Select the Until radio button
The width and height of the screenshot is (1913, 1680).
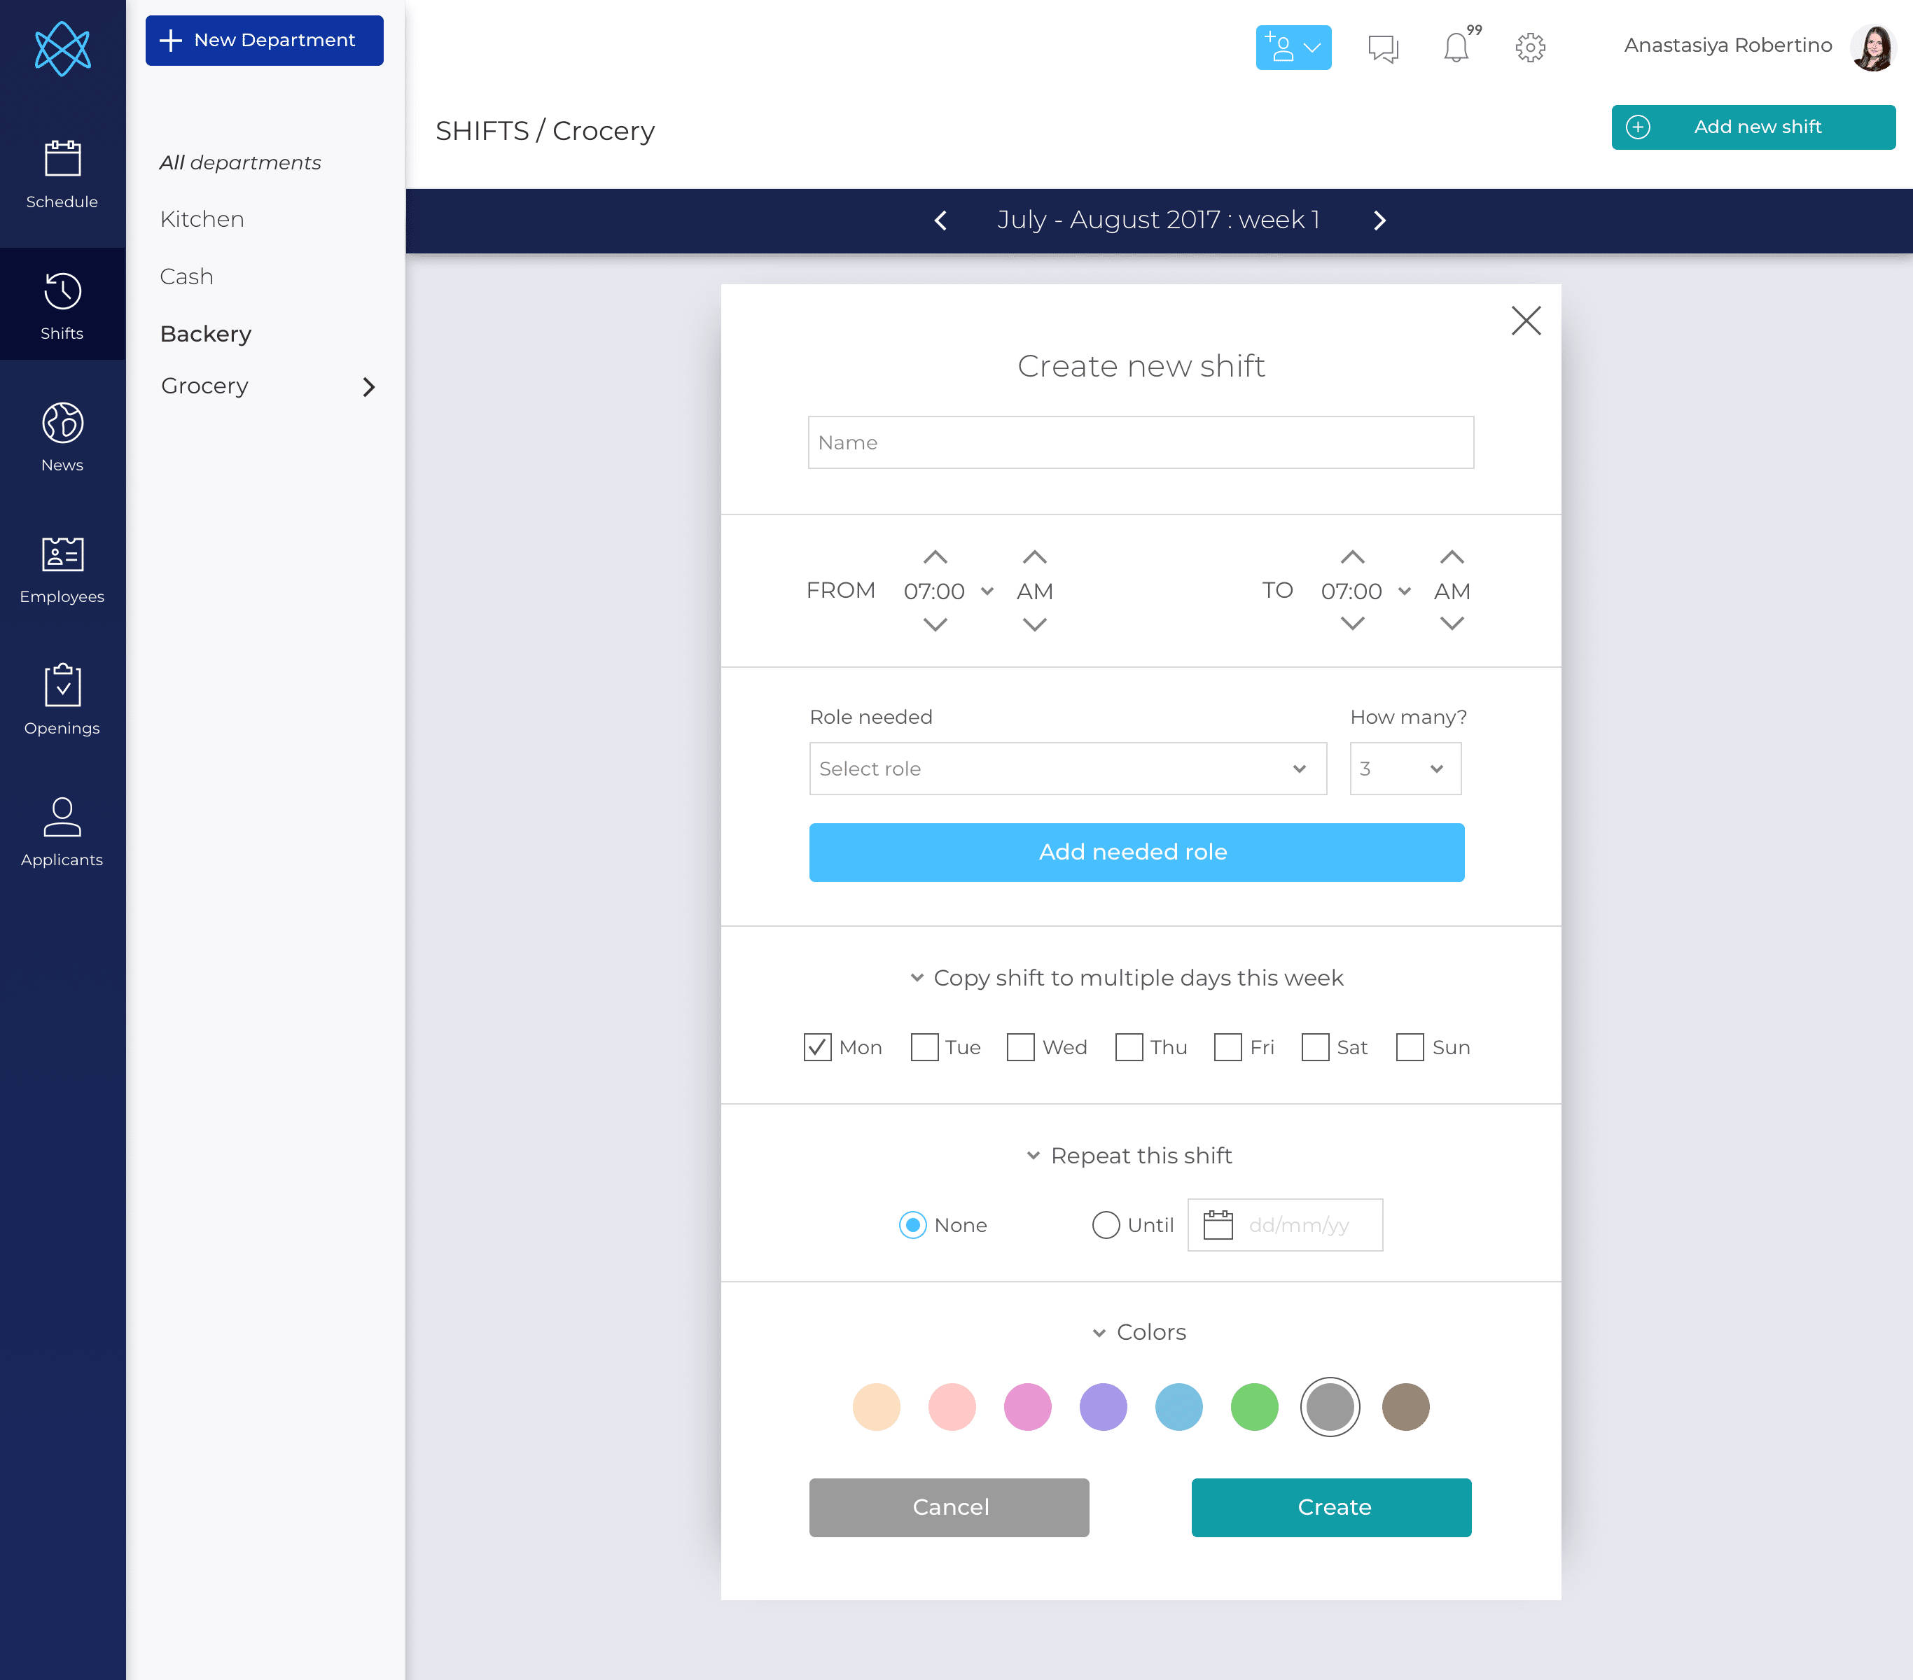(x=1106, y=1226)
